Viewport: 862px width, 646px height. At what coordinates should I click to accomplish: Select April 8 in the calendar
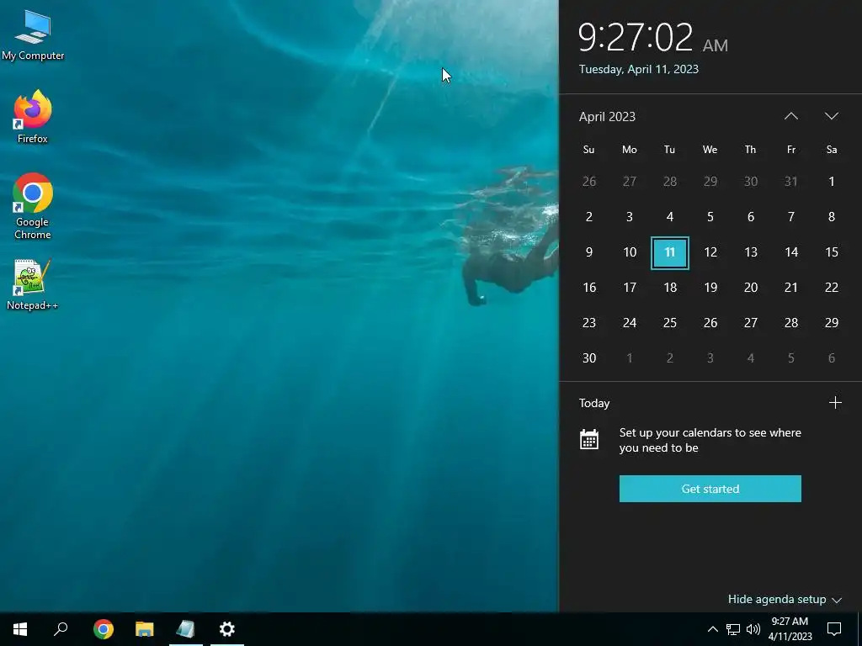tap(832, 217)
